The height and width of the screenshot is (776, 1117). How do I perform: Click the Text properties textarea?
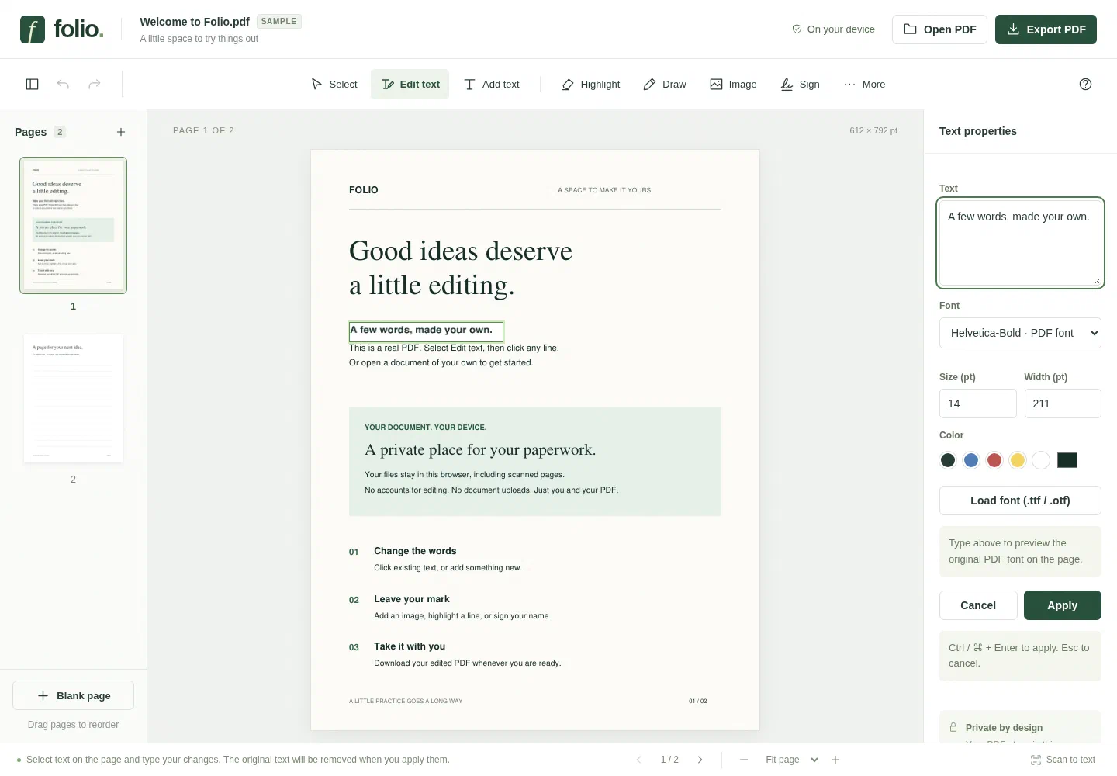1020,243
